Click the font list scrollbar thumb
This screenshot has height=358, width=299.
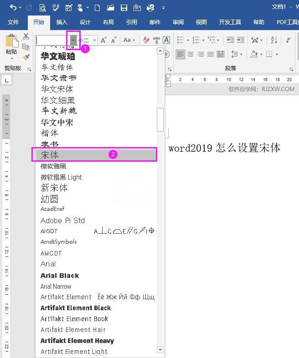(160, 120)
